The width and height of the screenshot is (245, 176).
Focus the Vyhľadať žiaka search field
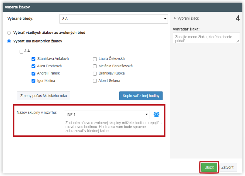tap(206, 38)
